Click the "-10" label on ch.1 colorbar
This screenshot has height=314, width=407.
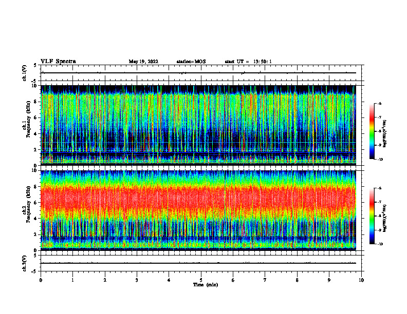pos(380,160)
